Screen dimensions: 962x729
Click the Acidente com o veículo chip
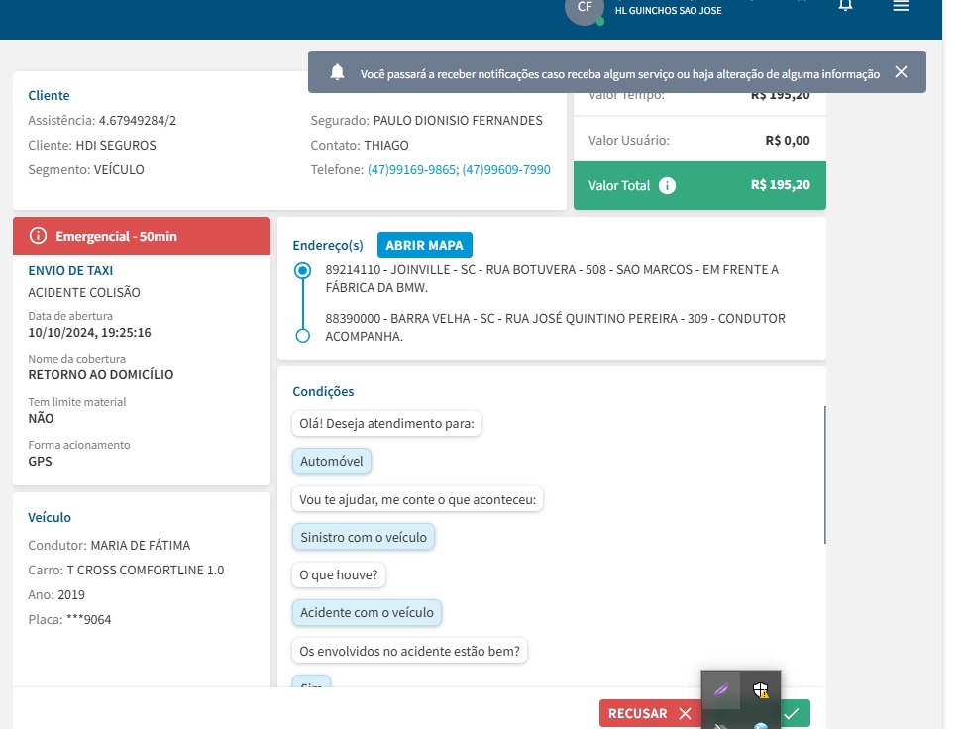coord(367,612)
